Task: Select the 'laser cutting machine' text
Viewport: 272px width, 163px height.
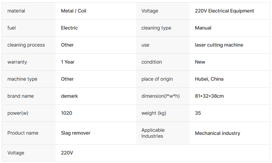Action: click(x=219, y=45)
